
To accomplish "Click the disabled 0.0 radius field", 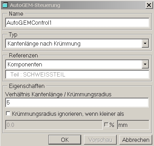I will (x=54, y=125).
